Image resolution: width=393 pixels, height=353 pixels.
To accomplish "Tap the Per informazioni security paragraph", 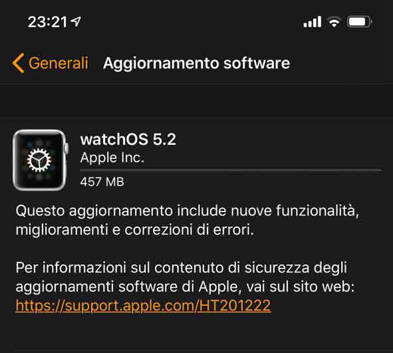I will click(x=185, y=287).
